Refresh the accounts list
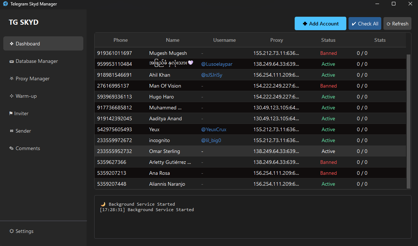The height and width of the screenshot is (246, 418). click(397, 24)
